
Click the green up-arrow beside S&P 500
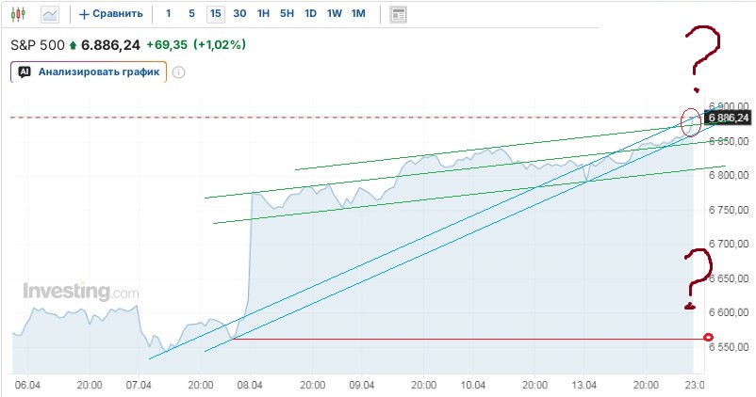click(x=74, y=44)
